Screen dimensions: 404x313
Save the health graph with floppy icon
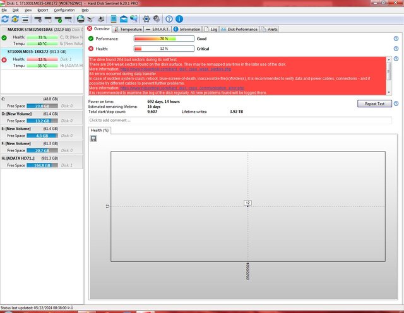[93, 138]
